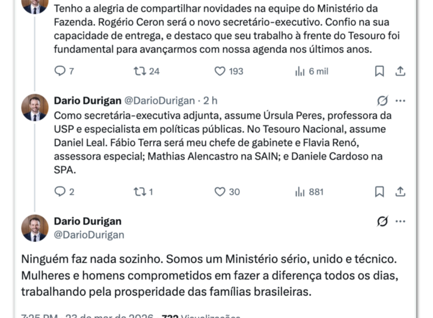Bookmark the Úrsula Peres tweet

[379, 191]
